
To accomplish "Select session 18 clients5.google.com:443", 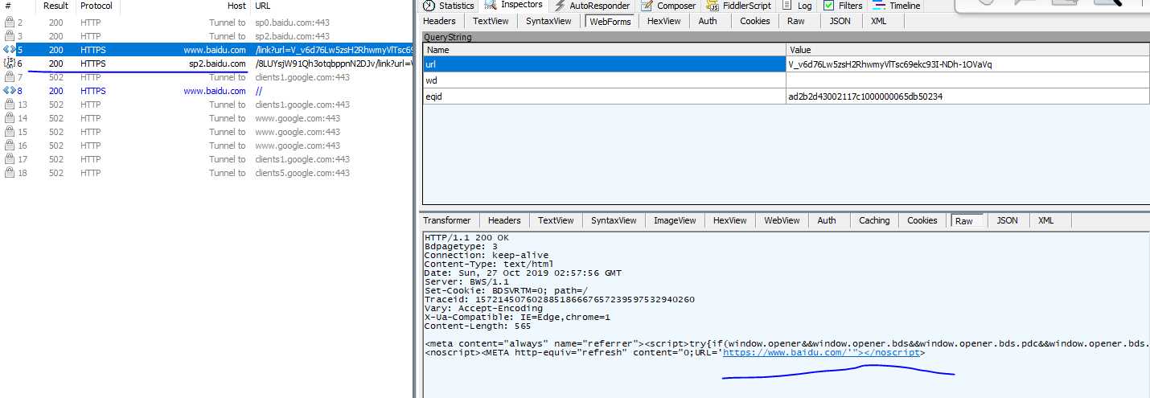I will point(302,173).
